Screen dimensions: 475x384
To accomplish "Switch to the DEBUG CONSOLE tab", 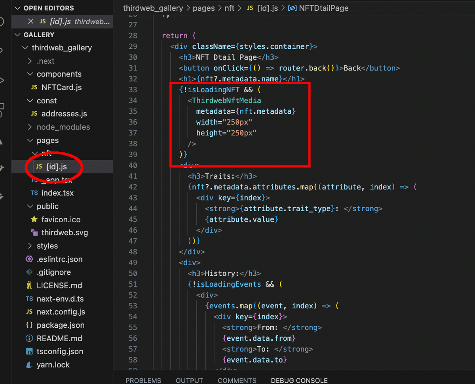I will coord(299,380).
